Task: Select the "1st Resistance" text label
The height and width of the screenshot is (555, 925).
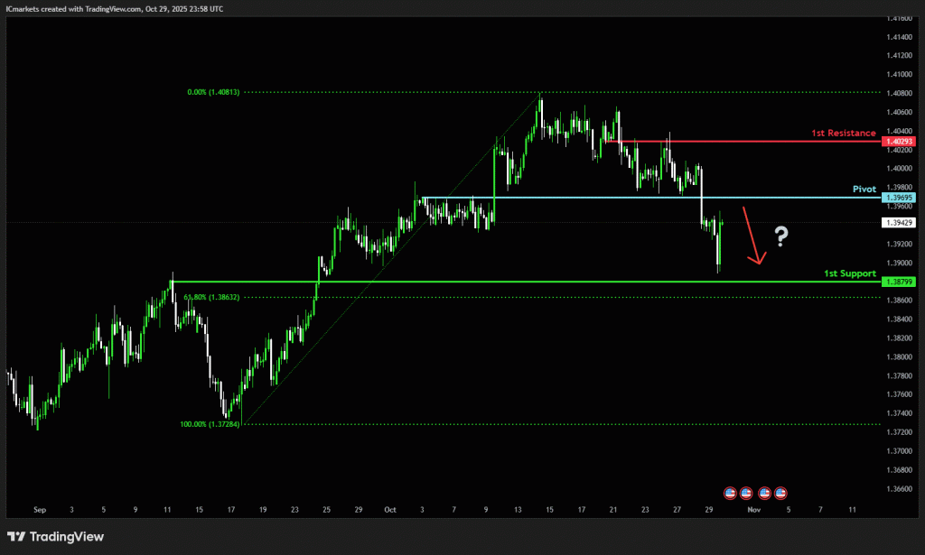Action: tap(843, 133)
